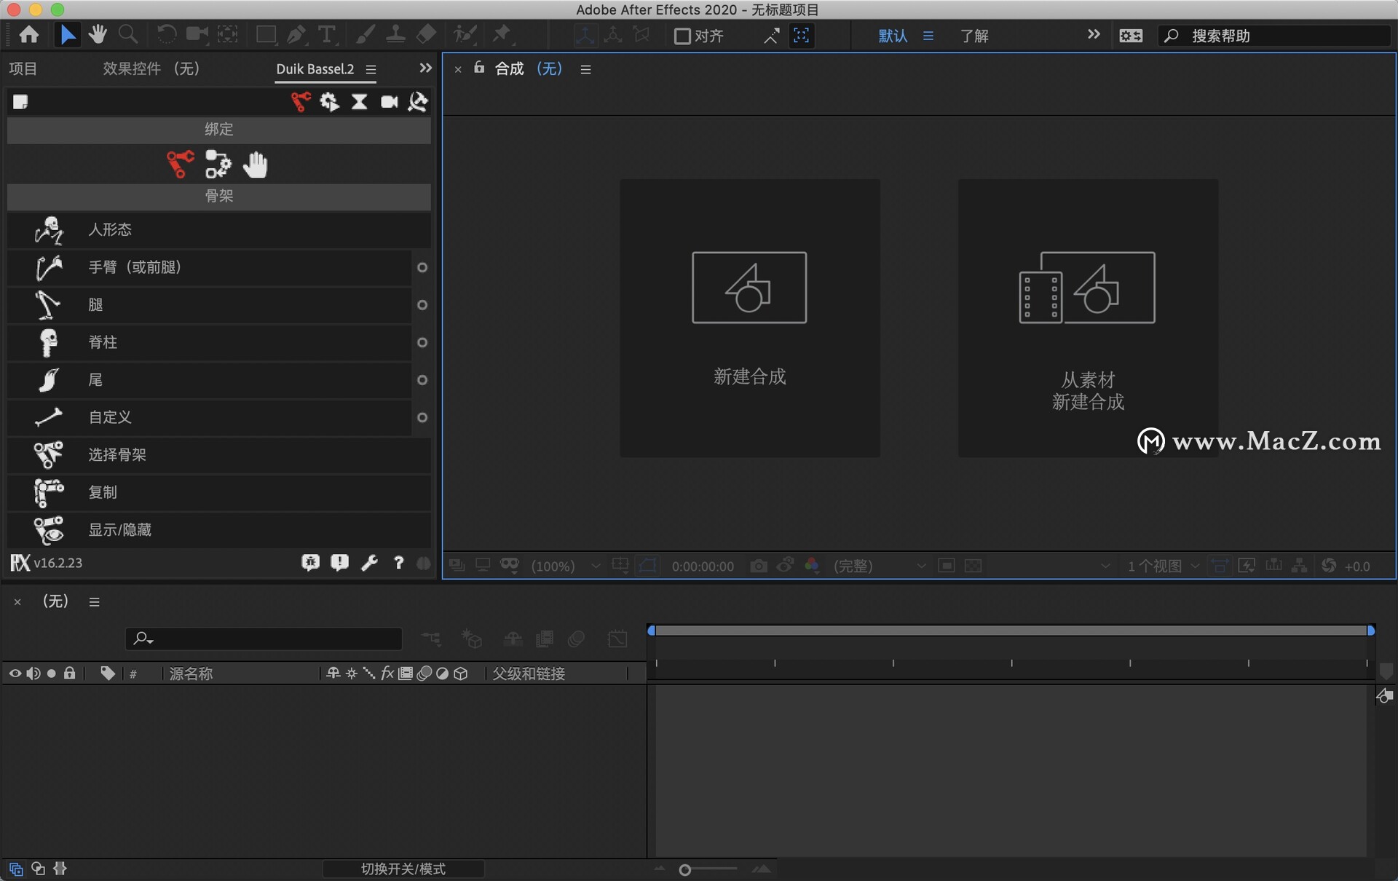Open timeline (无) panel menu
The width and height of the screenshot is (1398, 881).
click(94, 602)
